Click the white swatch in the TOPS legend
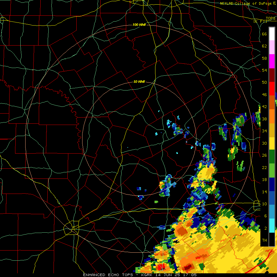 (272, 34)
